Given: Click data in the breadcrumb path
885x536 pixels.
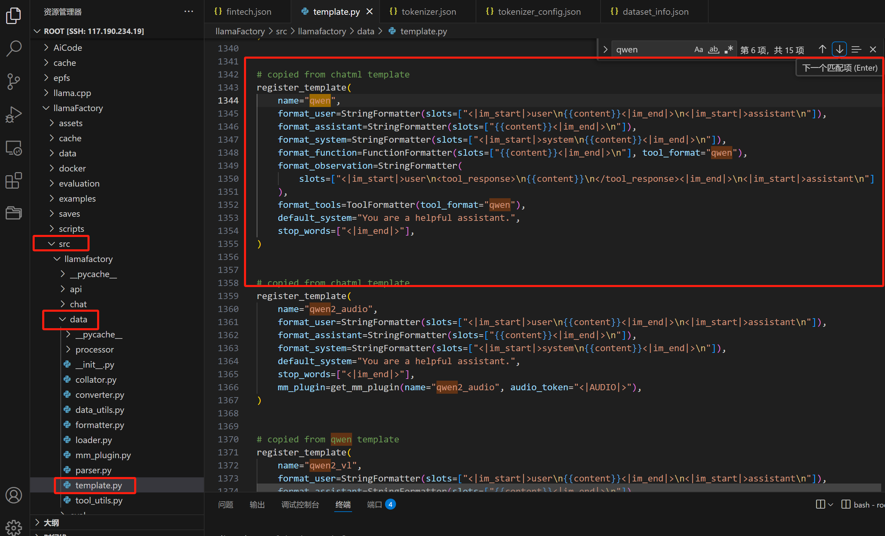Looking at the screenshot, I should click(365, 31).
